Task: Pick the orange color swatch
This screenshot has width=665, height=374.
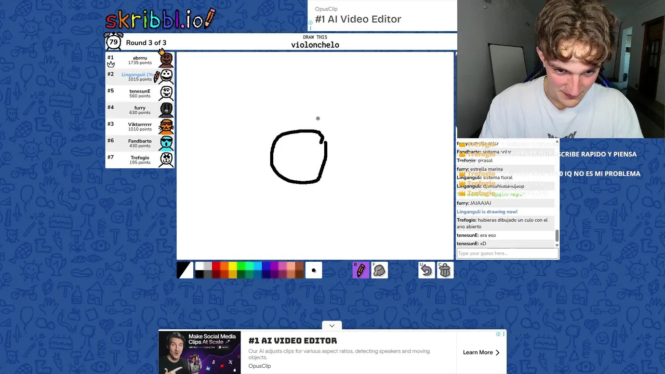Action: (224, 266)
